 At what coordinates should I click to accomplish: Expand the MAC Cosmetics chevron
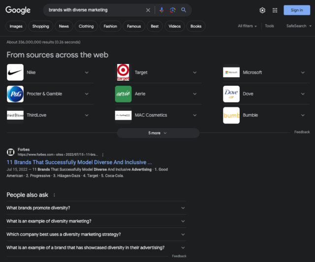click(195, 115)
